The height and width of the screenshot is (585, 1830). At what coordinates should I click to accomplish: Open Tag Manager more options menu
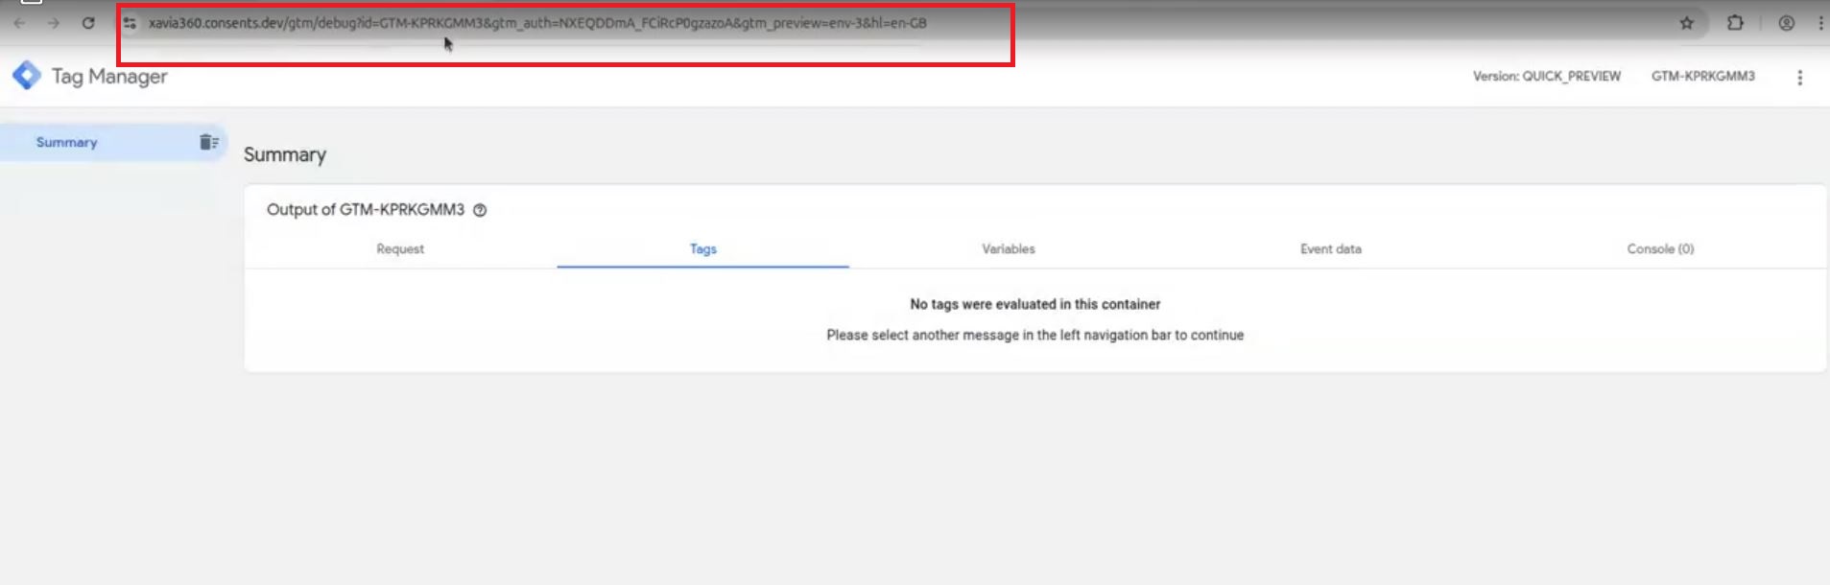click(1799, 78)
